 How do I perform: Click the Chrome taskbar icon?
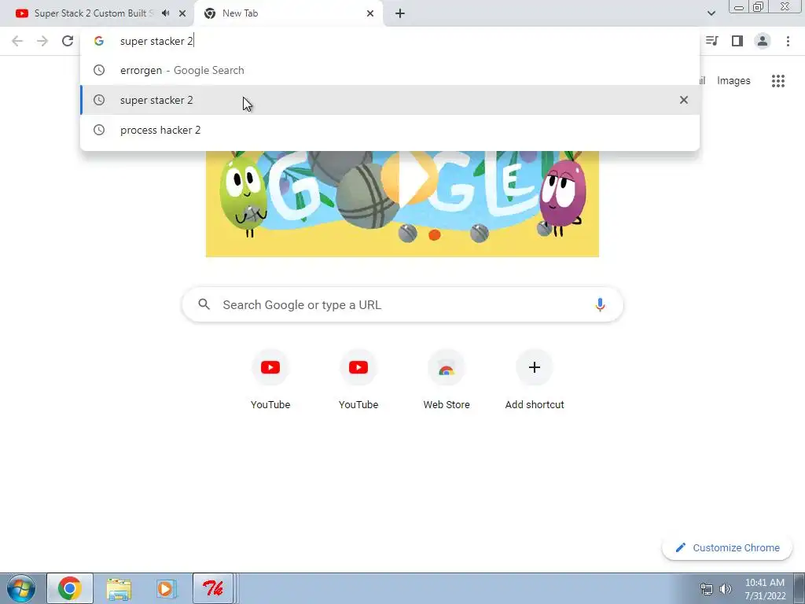[x=70, y=588]
